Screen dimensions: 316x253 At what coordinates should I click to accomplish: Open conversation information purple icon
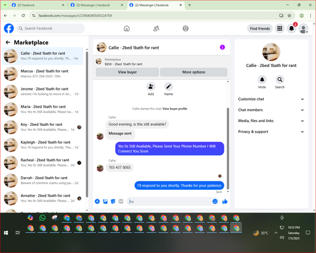222,47
